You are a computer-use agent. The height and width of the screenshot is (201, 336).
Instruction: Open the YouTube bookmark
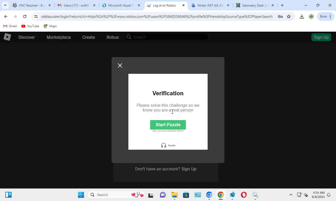30,26
